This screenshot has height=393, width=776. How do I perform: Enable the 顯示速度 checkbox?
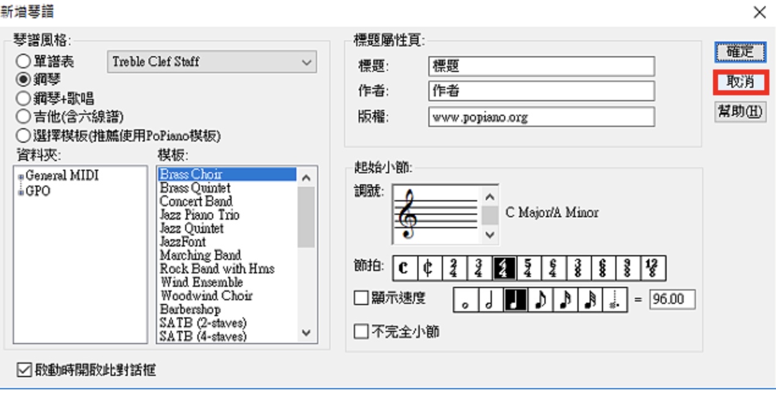click(362, 298)
